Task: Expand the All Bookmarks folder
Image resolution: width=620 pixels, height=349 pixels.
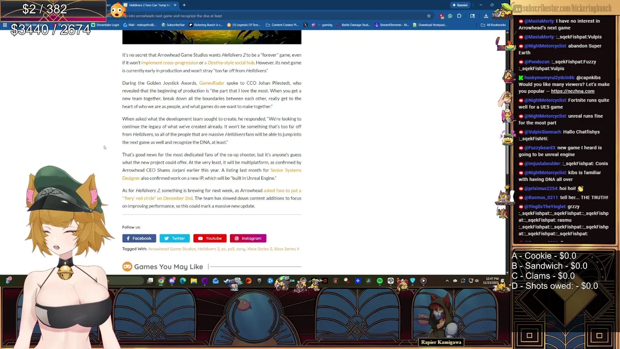Action: (x=493, y=25)
